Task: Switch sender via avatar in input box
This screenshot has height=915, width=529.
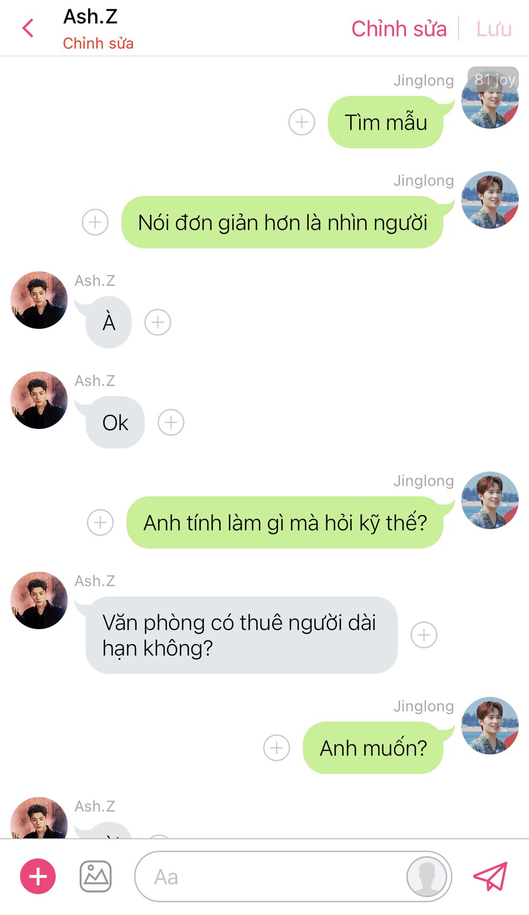Action: [x=427, y=876]
